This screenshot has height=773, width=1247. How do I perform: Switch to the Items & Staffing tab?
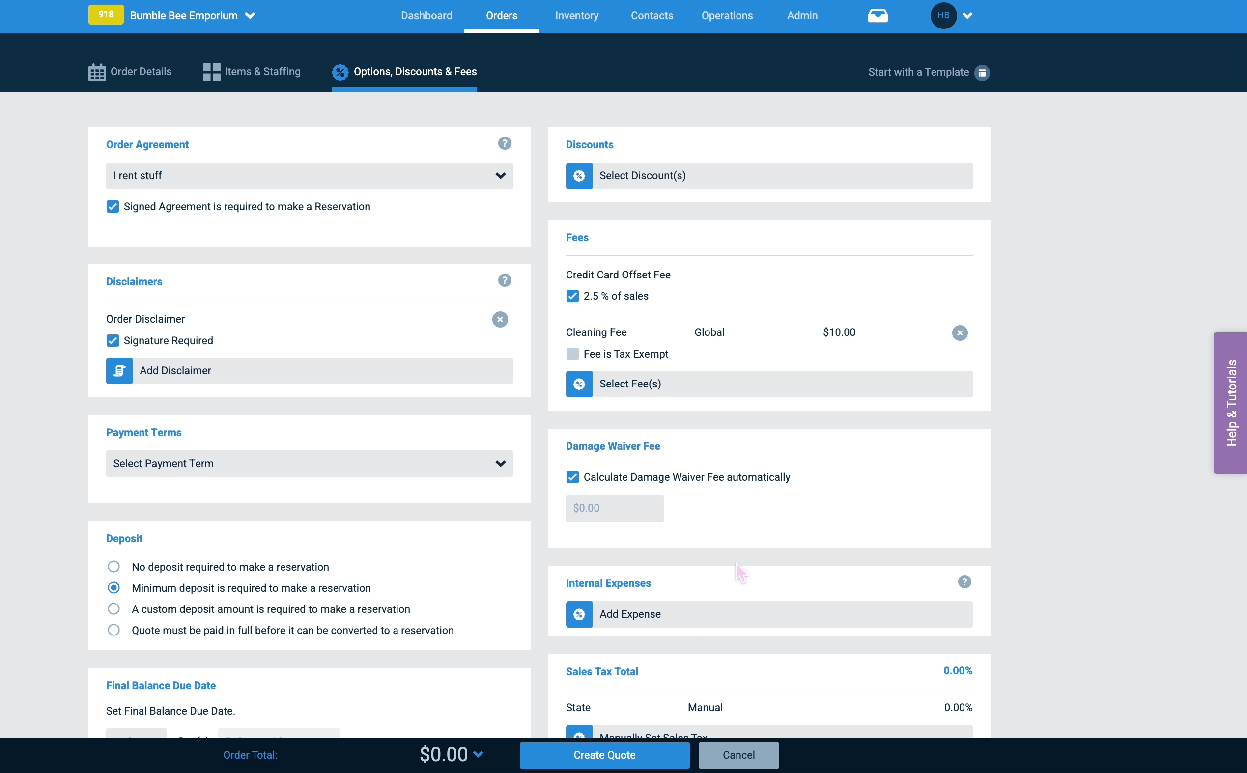tap(252, 72)
